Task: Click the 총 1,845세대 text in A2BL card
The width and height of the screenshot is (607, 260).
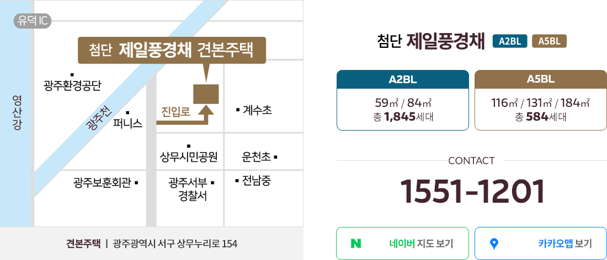Action: (403, 116)
